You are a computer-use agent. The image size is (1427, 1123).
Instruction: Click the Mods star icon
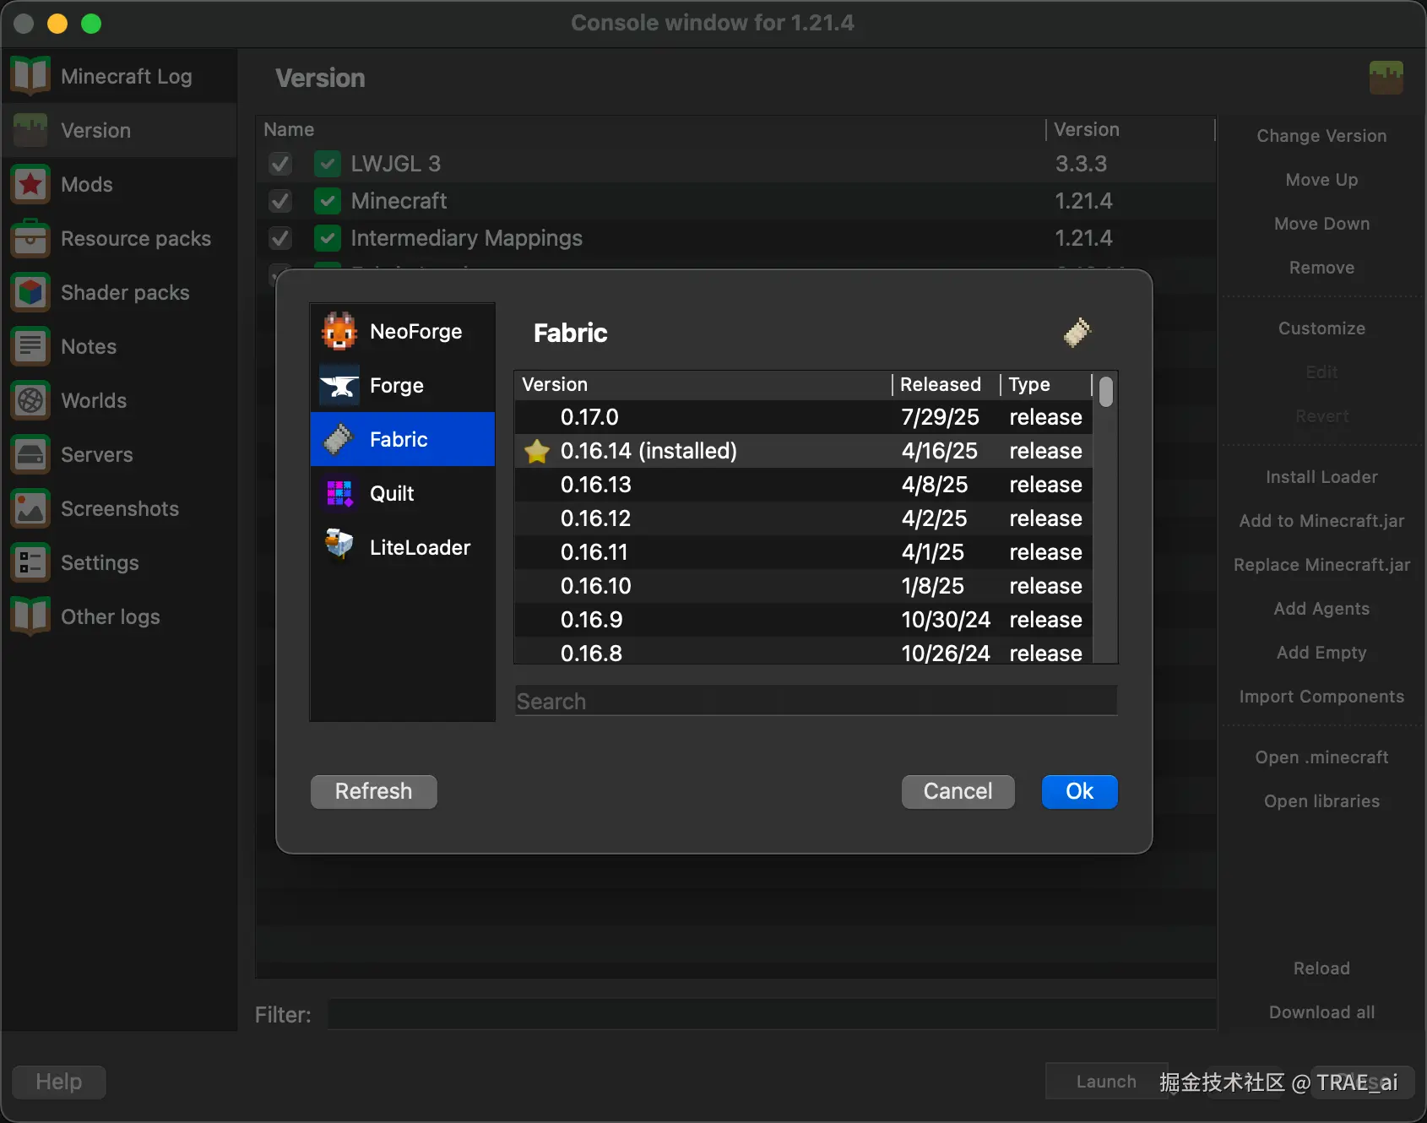pos(30,184)
